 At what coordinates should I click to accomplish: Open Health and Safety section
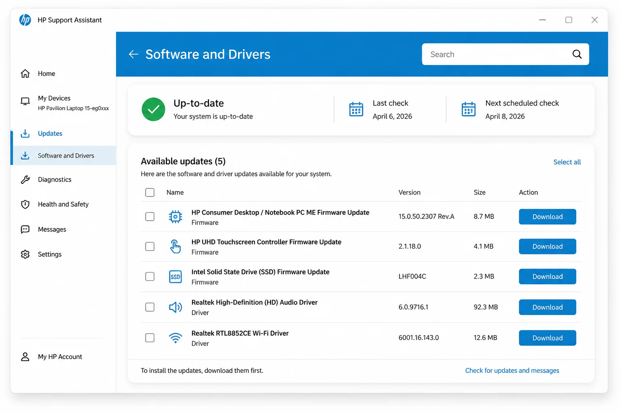pos(63,205)
